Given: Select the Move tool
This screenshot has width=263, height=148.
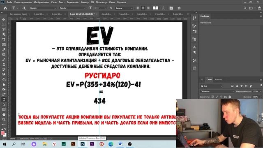Looking at the screenshot, I should pyautogui.click(x=4, y=19).
